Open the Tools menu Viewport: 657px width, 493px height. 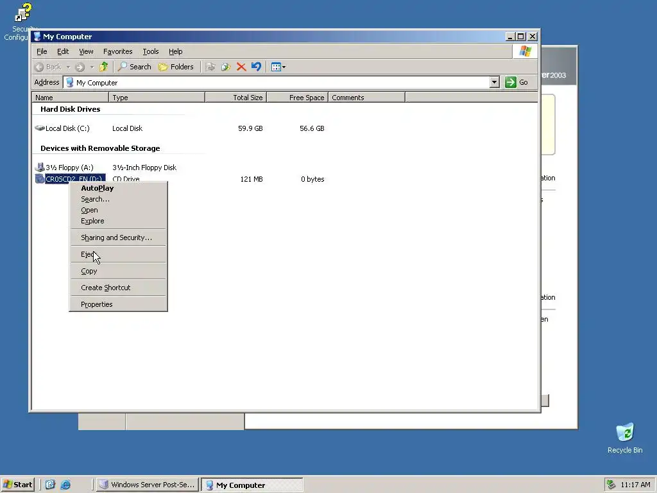150,51
